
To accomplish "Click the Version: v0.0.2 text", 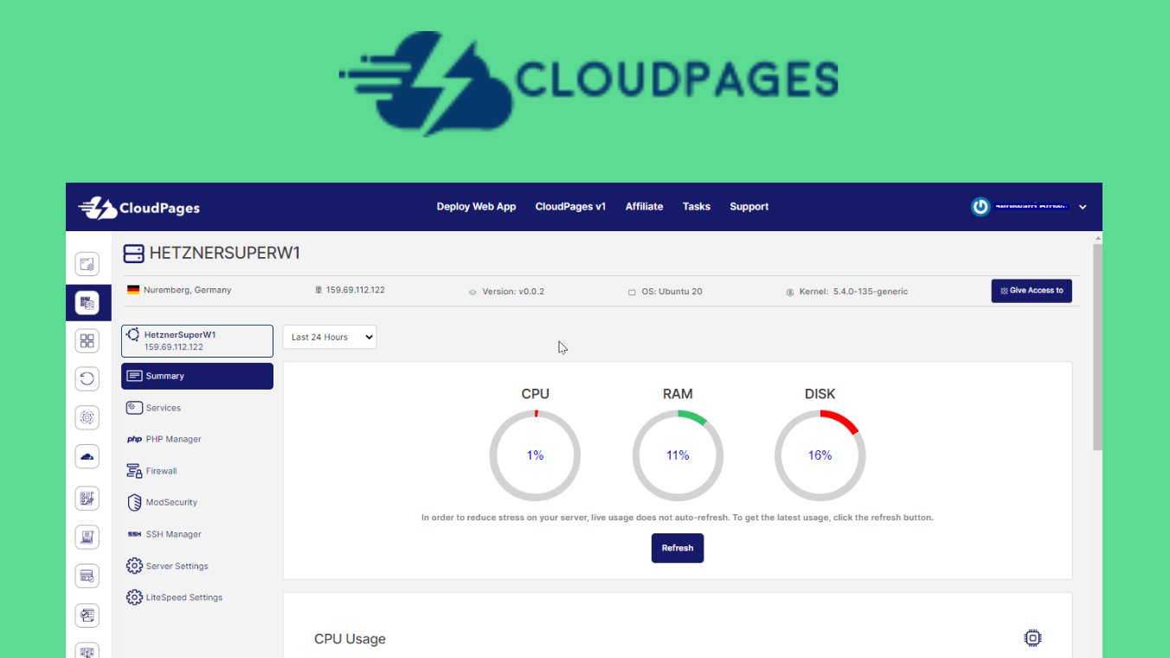I will pos(512,292).
